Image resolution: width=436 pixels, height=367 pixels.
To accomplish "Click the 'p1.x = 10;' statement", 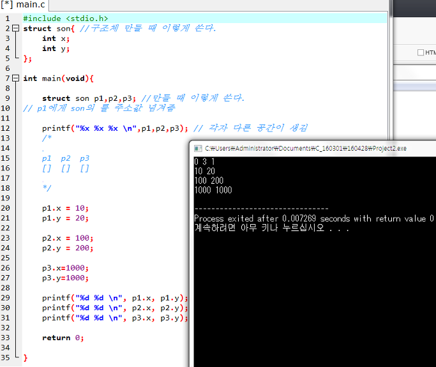I will 65,208.
